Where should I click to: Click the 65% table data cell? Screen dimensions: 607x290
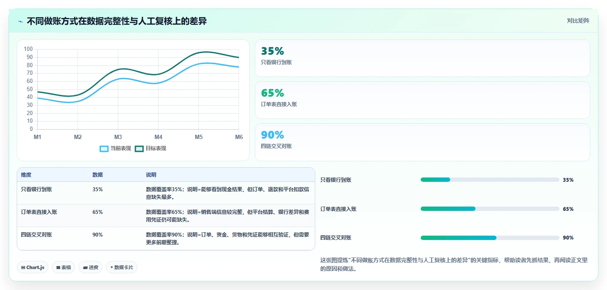pyautogui.click(x=98, y=212)
